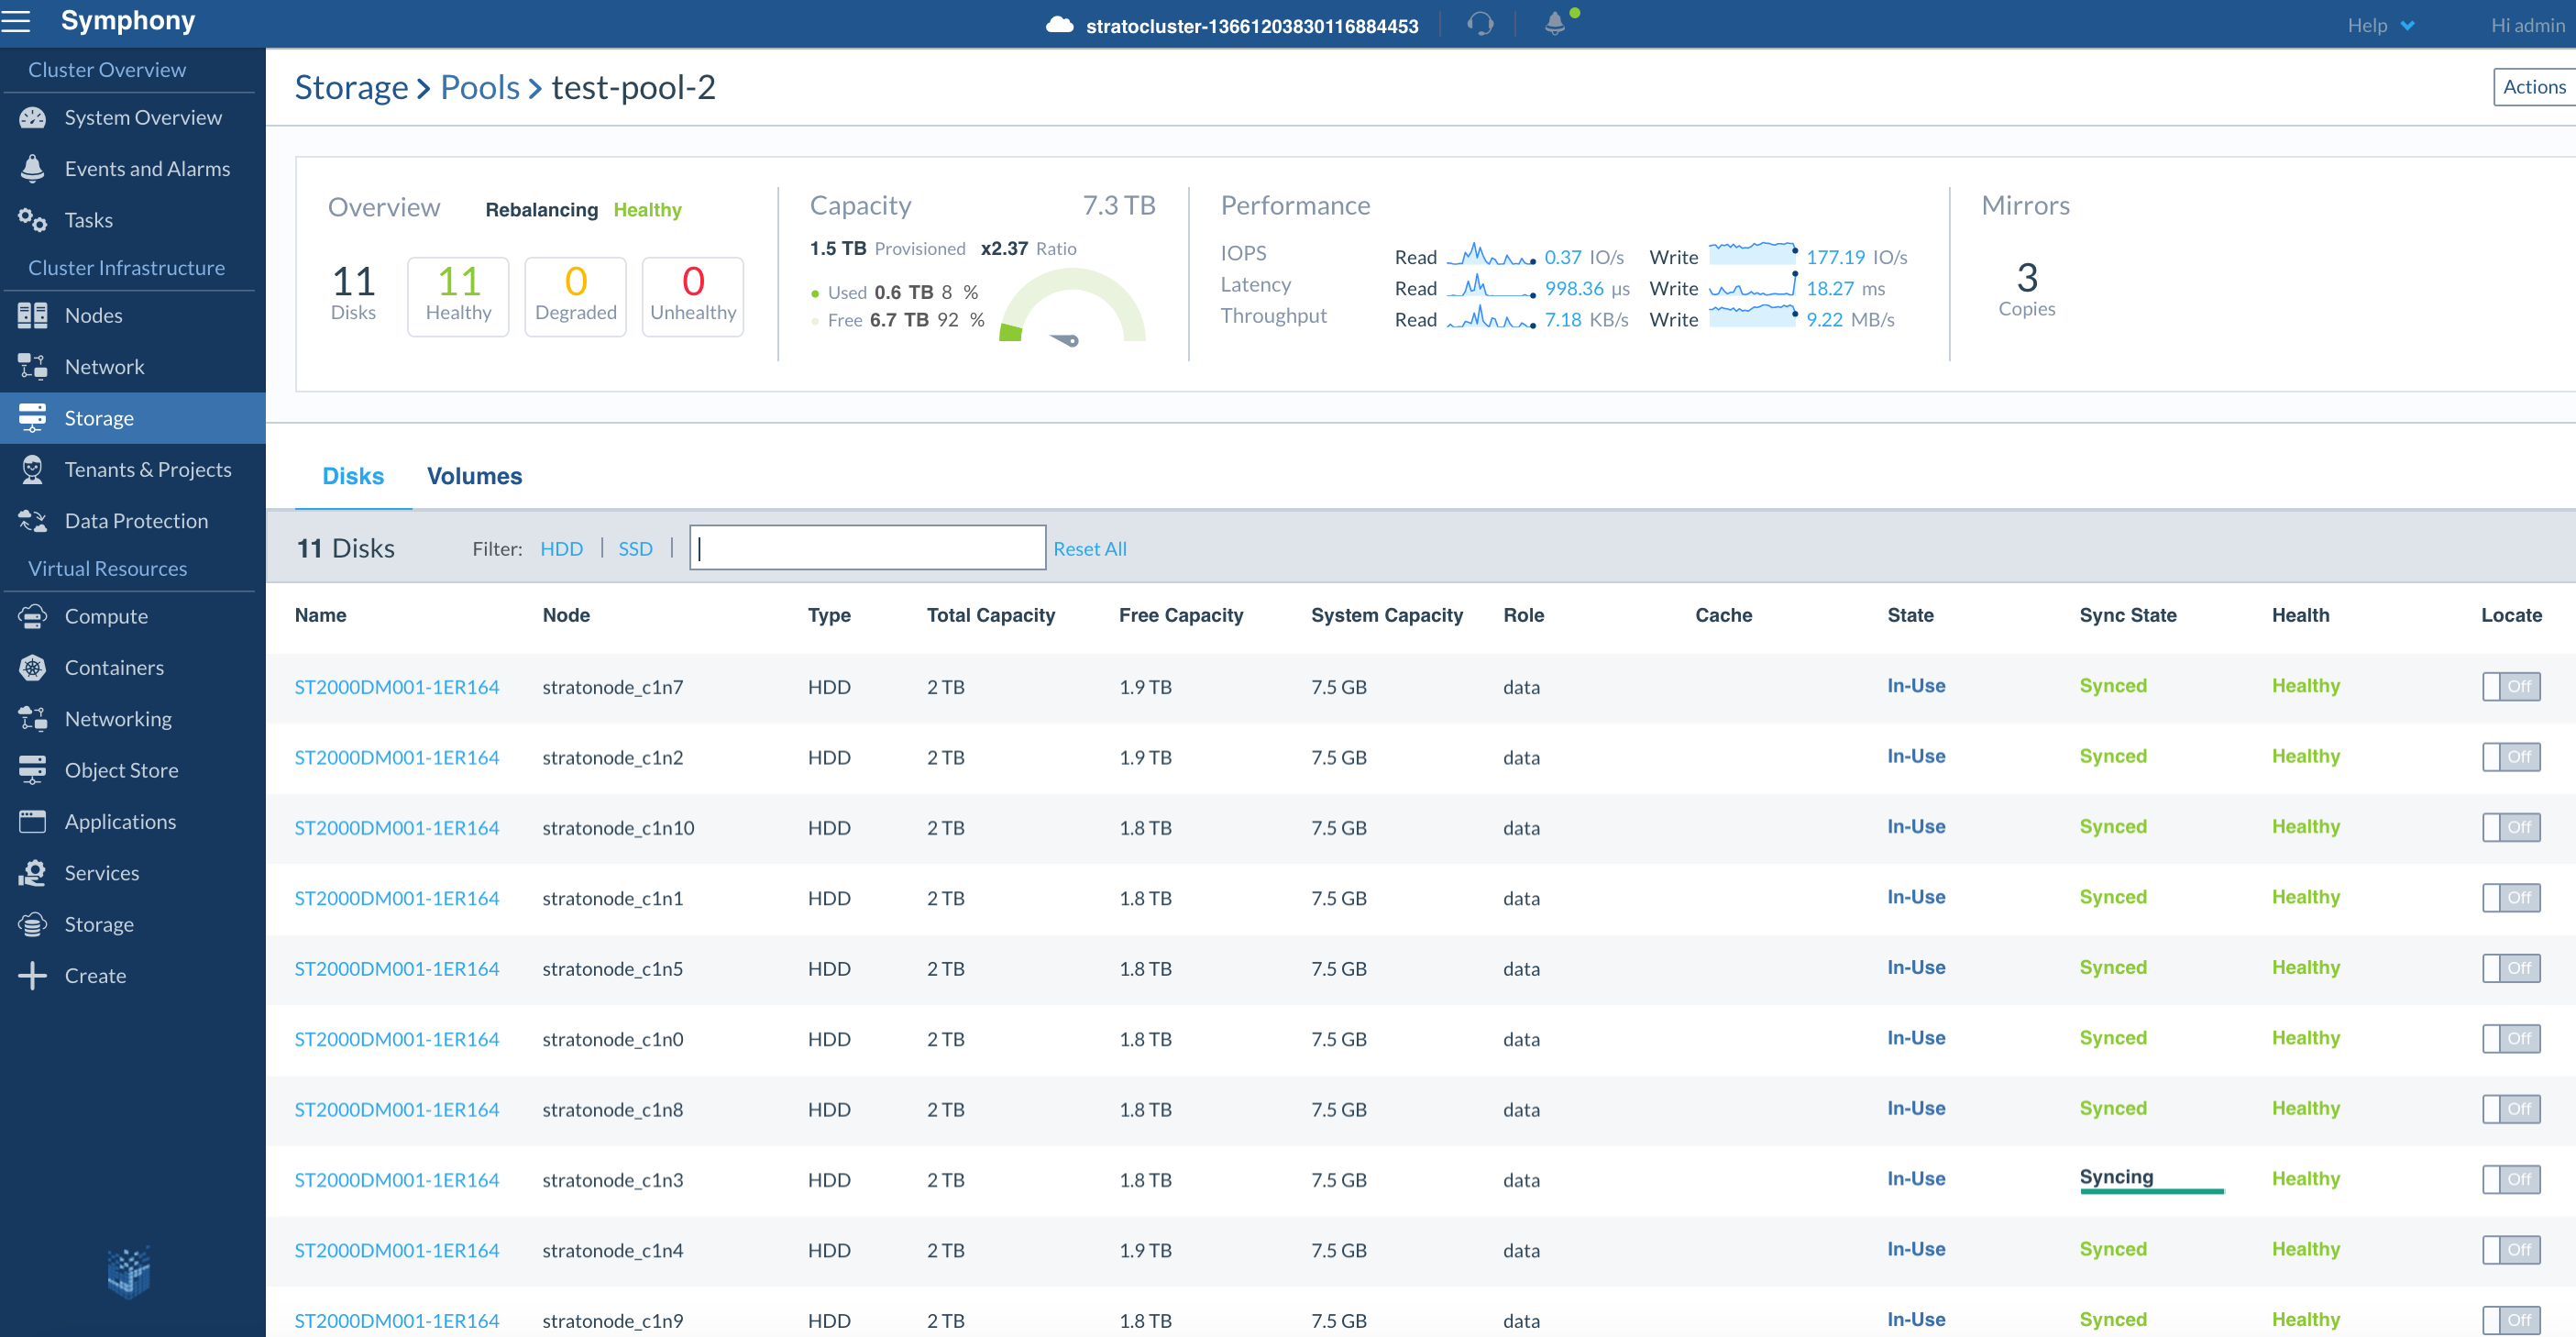
Task: Open Hi admin user menu
Action: click(x=2527, y=25)
